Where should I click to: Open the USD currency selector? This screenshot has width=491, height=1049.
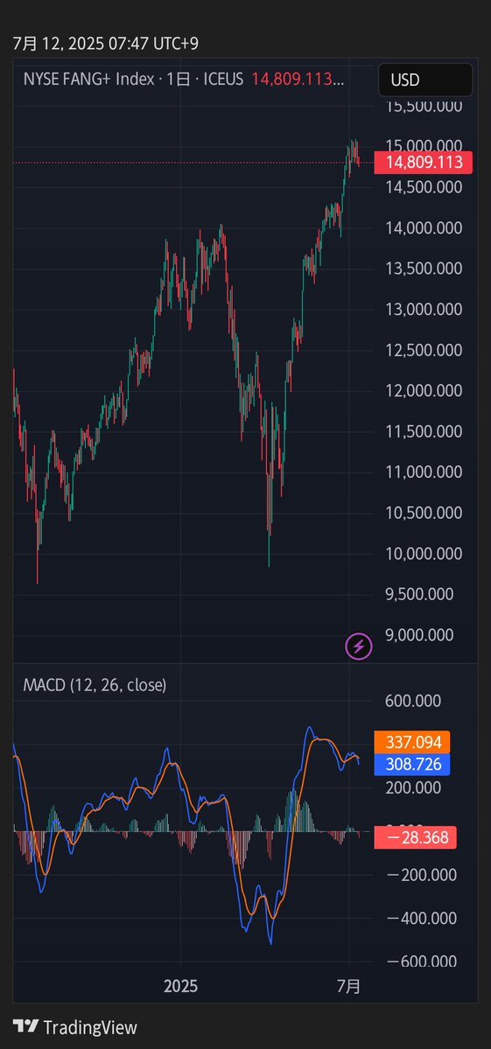pos(425,80)
